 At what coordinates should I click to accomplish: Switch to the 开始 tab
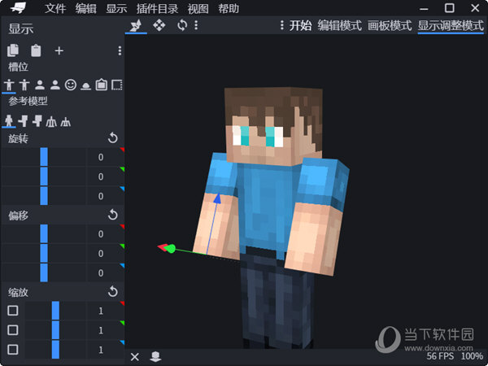point(300,25)
